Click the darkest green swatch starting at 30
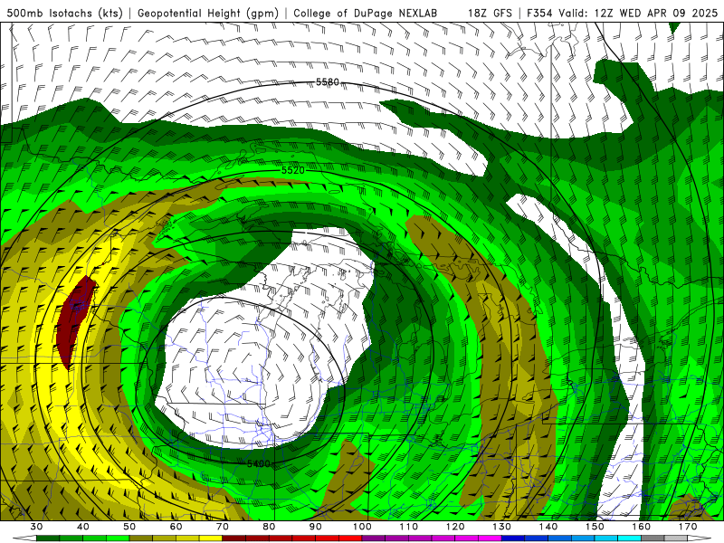Screen dimensions: 724x543 (48, 538)
